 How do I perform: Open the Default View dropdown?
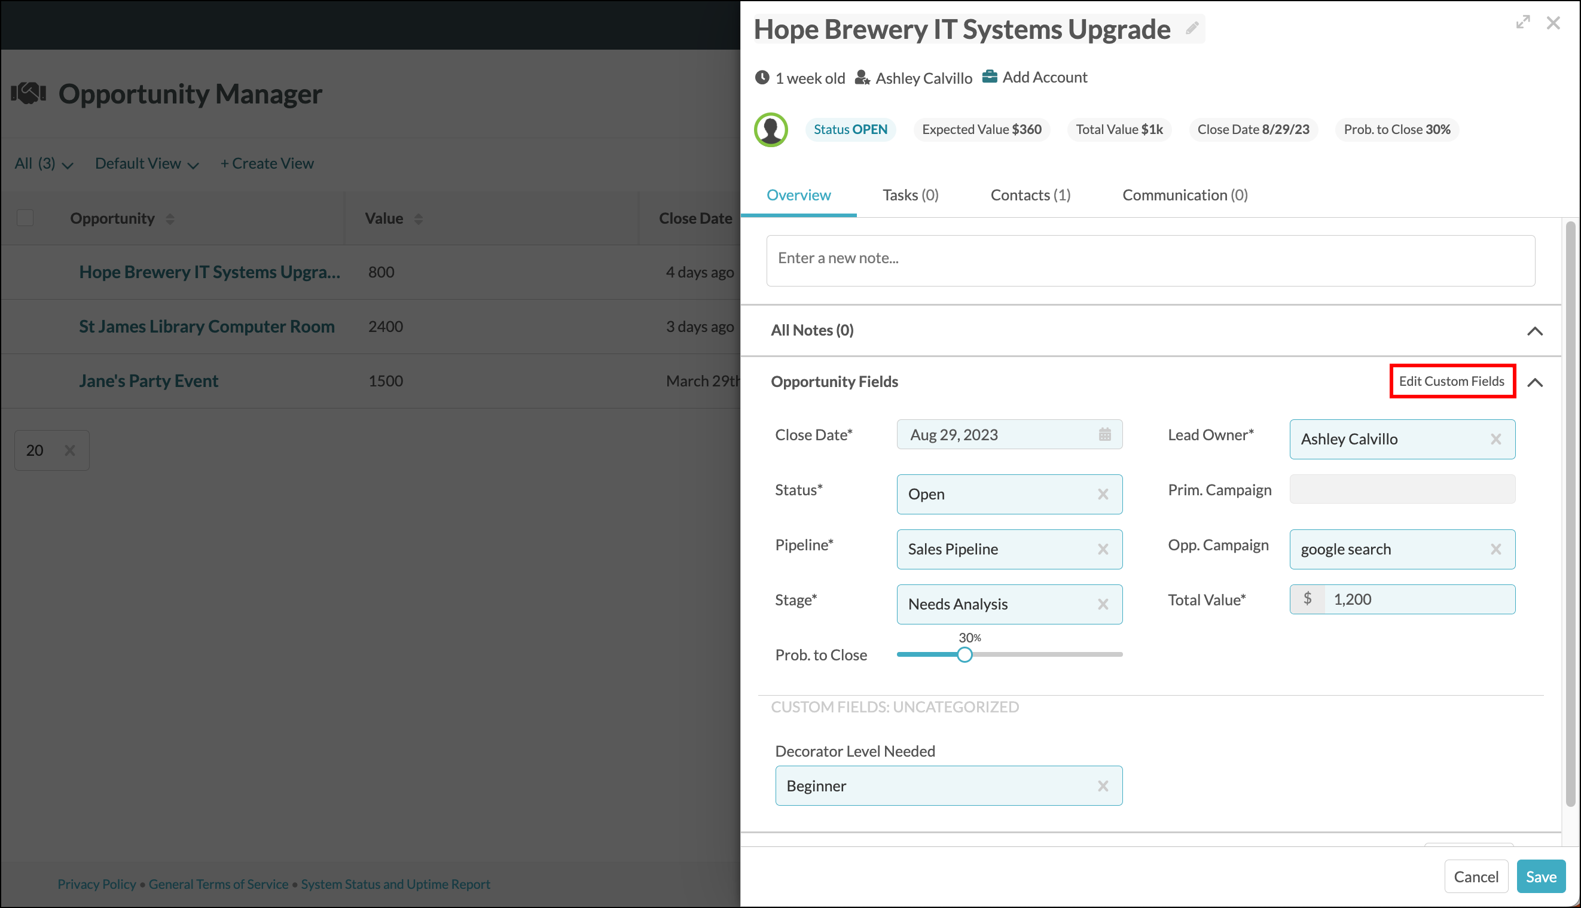click(x=147, y=164)
